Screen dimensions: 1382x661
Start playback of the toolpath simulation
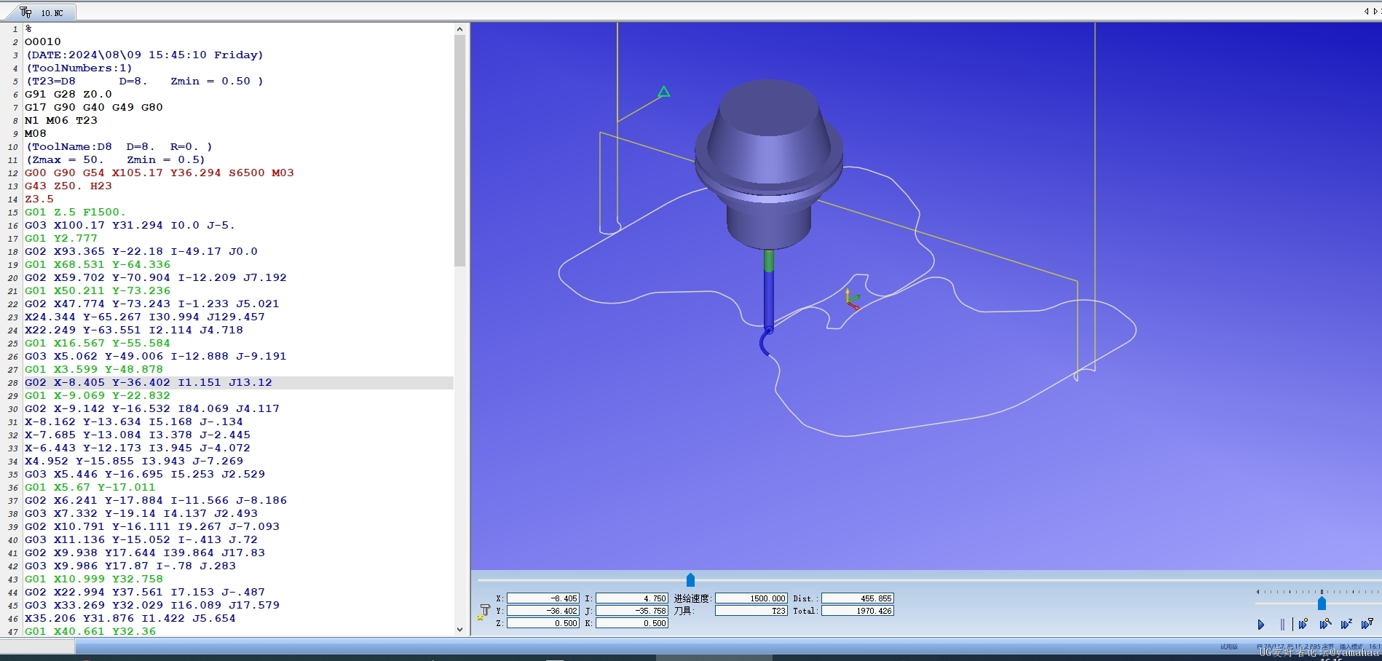tap(1261, 625)
